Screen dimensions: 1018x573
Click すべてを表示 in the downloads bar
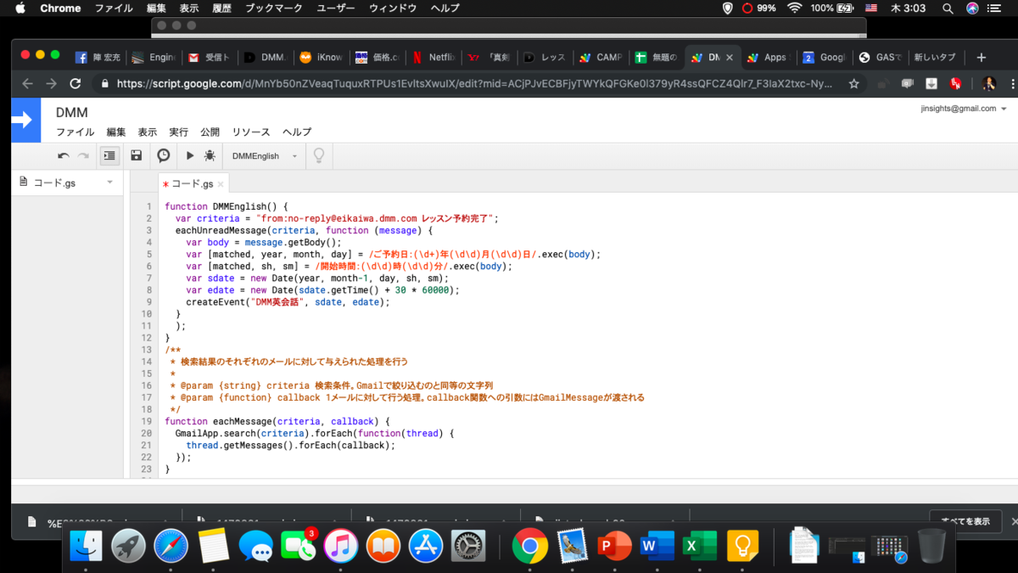pyautogui.click(x=965, y=521)
